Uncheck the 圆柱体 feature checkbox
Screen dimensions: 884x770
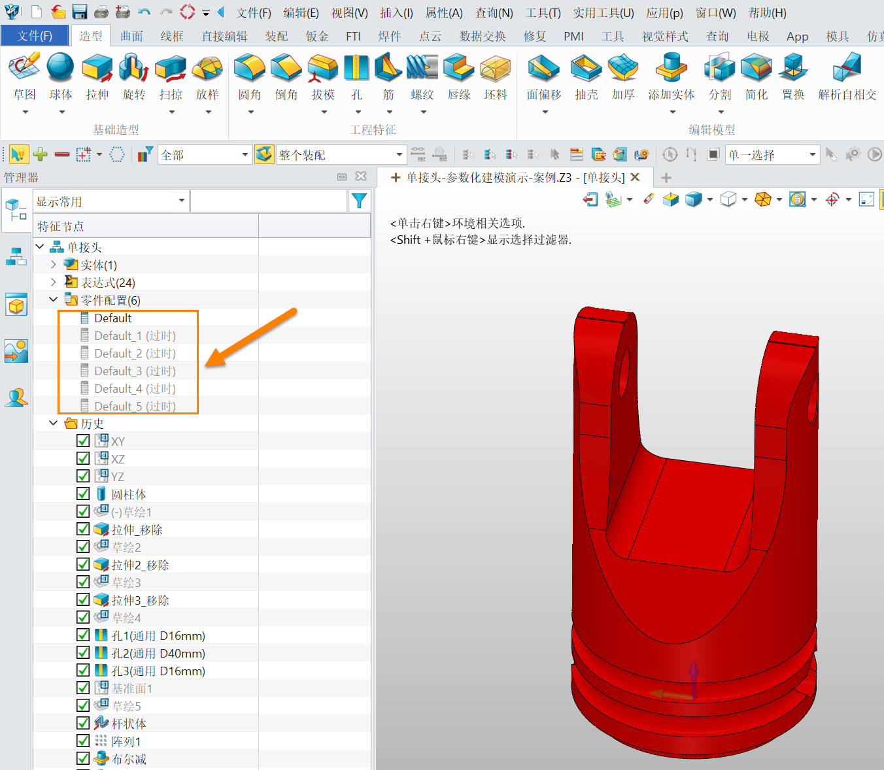pyautogui.click(x=83, y=494)
